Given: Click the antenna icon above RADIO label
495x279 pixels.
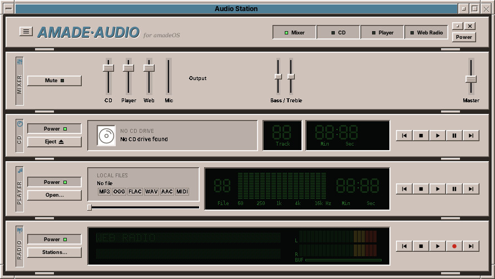Looking at the screenshot, I should [19, 230].
